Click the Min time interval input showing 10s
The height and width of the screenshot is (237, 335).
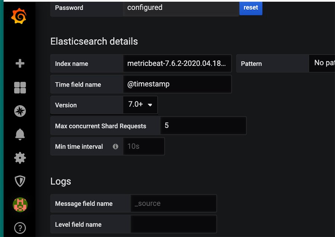pyautogui.click(x=144, y=146)
